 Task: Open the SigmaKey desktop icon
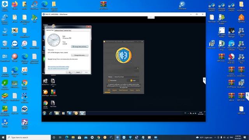(x=241, y=18)
